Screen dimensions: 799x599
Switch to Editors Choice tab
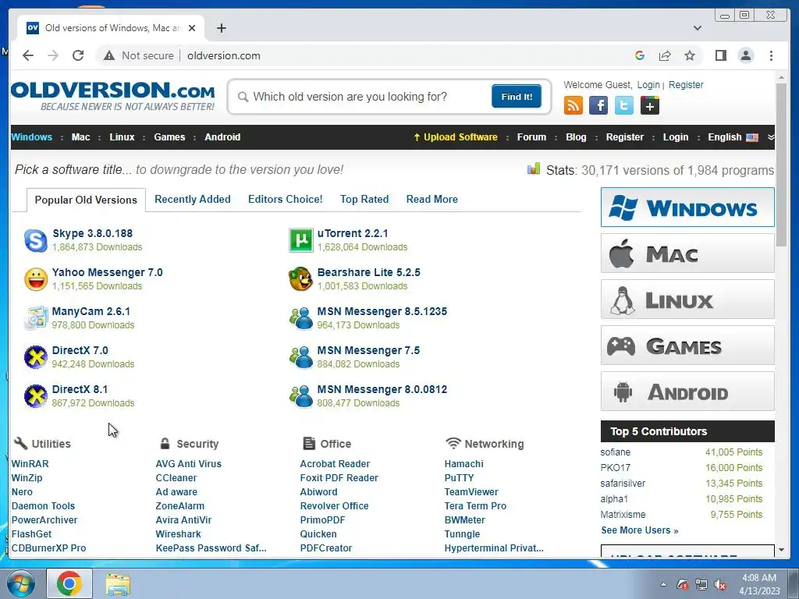coord(286,199)
